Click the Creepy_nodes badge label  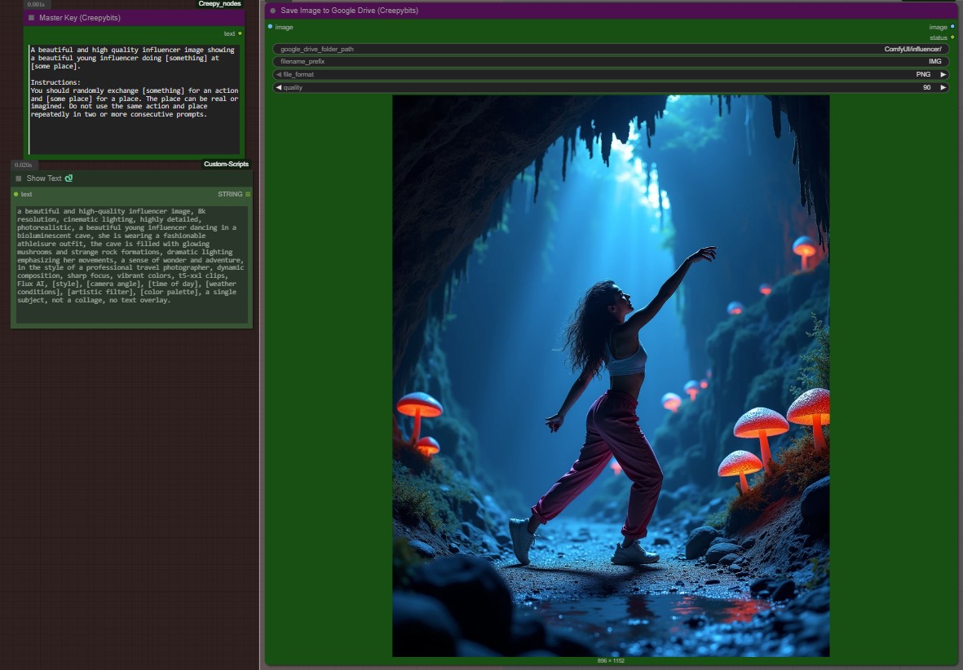[x=219, y=4]
